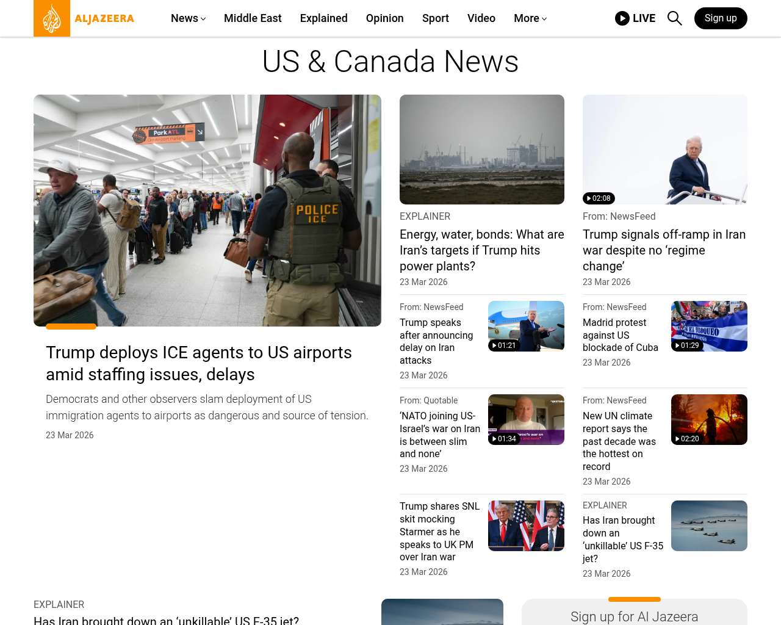Click the Sign up for Al Jazeera heading
Screen dimensions: 781x625
pyautogui.click(x=635, y=616)
